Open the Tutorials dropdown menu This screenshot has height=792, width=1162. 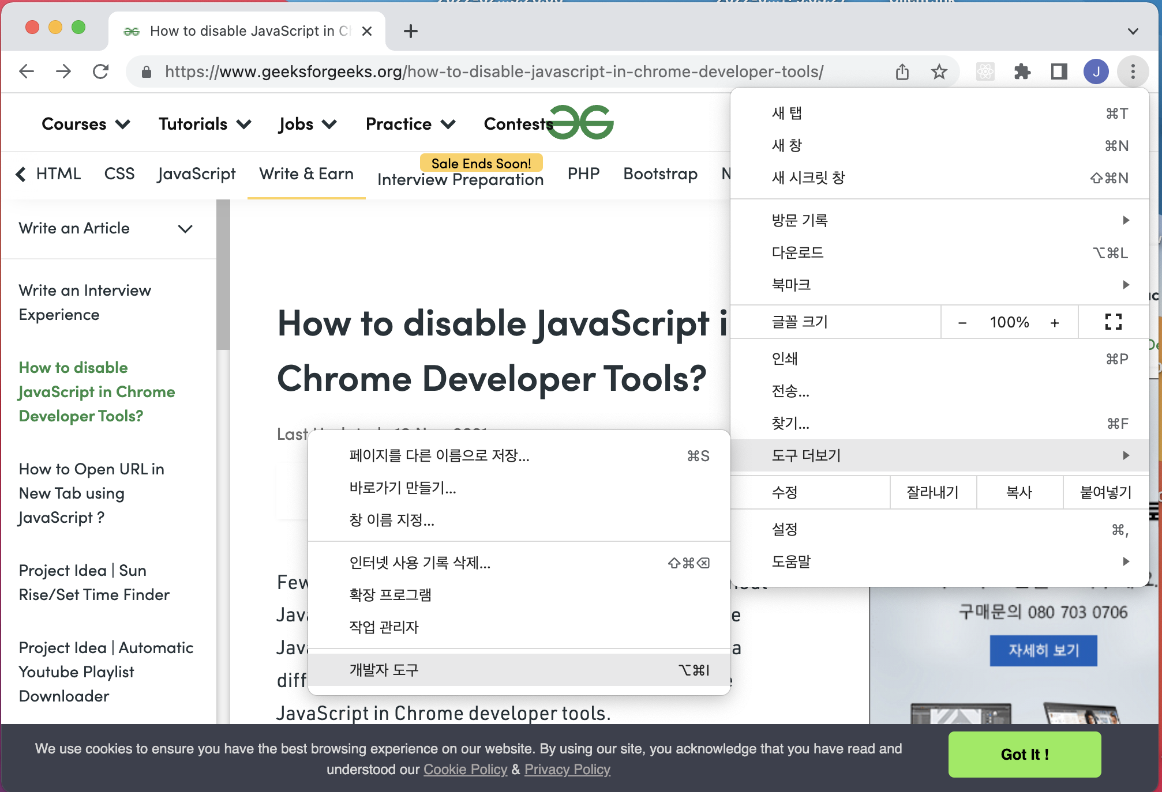click(205, 124)
